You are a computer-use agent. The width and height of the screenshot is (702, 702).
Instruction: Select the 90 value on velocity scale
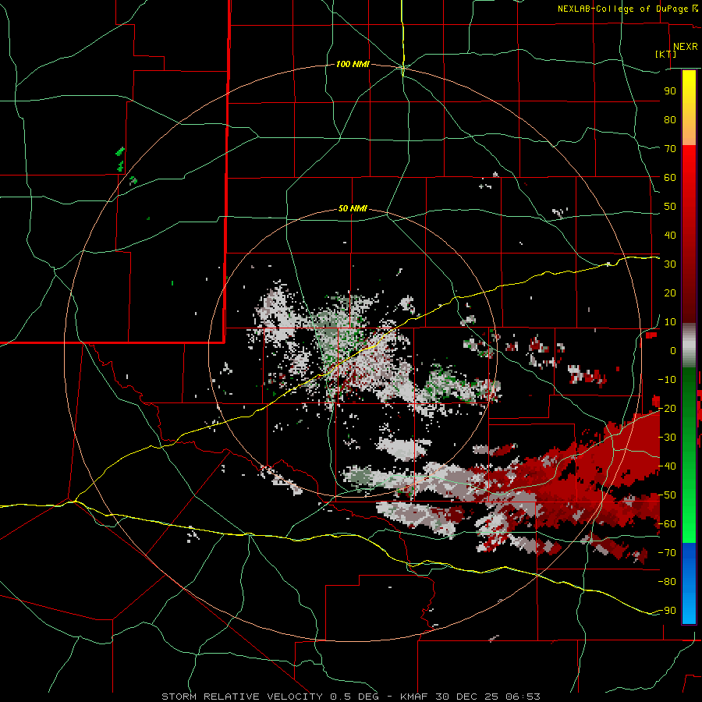[x=670, y=91]
